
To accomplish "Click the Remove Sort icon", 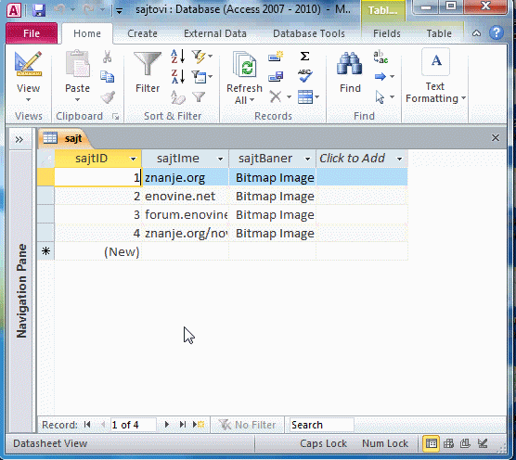I will [x=178, y=97].
